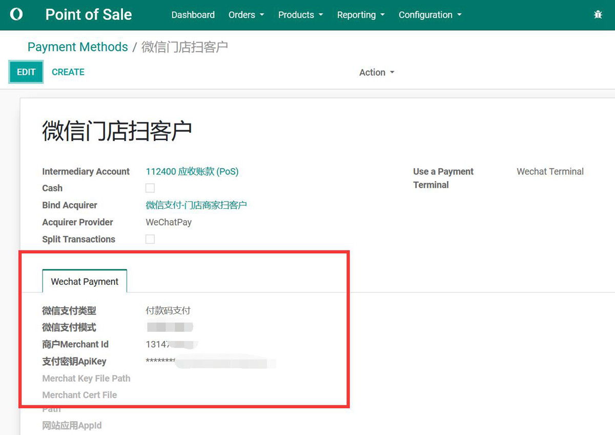This screenshot has width=615, height=435.
Task: Open the Configuration dropdown menu
Action: click(x=430, y=15)
